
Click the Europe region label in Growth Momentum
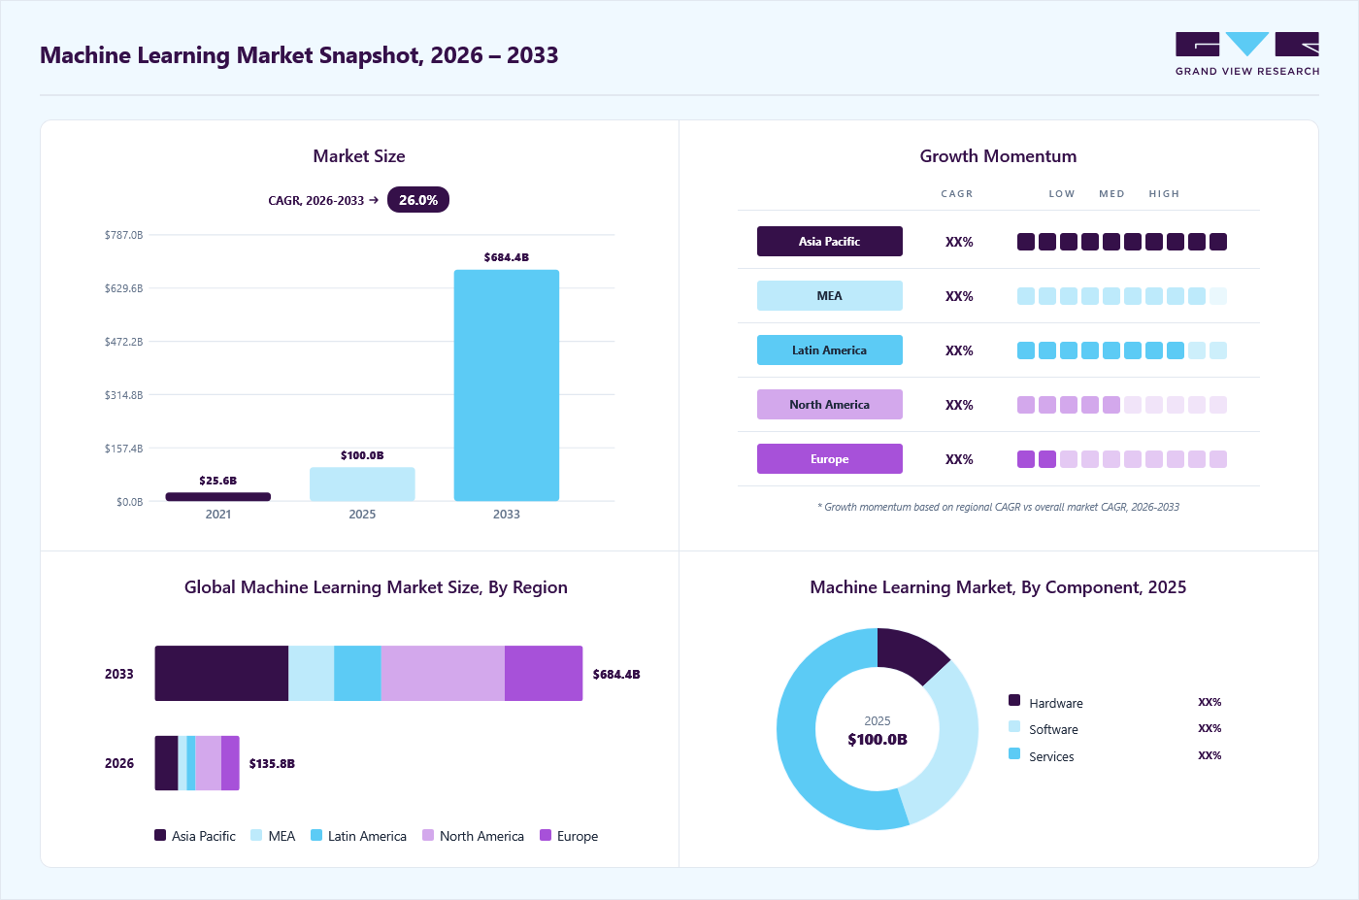click(x=830, y=459)
